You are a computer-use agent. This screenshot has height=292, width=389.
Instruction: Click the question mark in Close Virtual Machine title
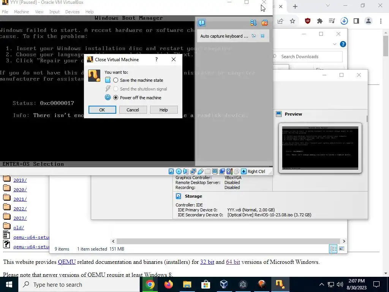point(156,59)
